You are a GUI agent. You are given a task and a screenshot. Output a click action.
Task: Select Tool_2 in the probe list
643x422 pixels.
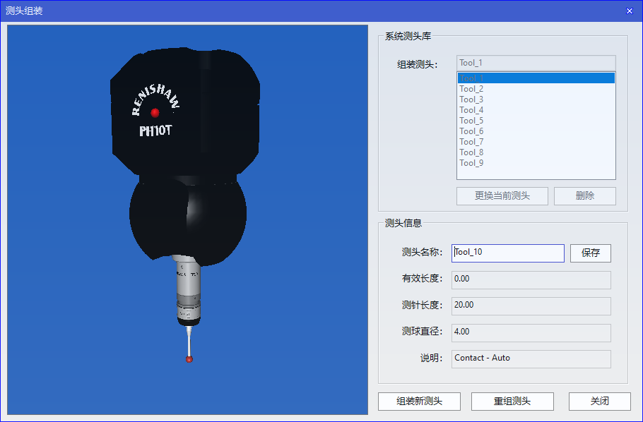(536, 89)
